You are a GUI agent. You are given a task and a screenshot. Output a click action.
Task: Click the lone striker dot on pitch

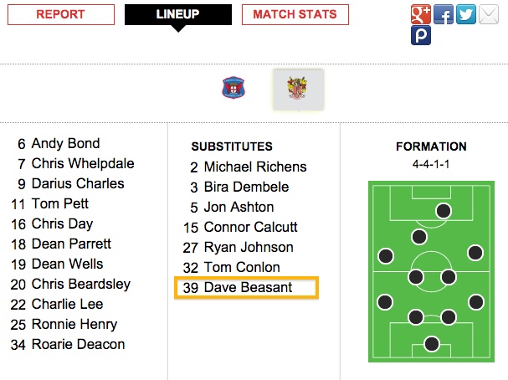click(443, 210)
